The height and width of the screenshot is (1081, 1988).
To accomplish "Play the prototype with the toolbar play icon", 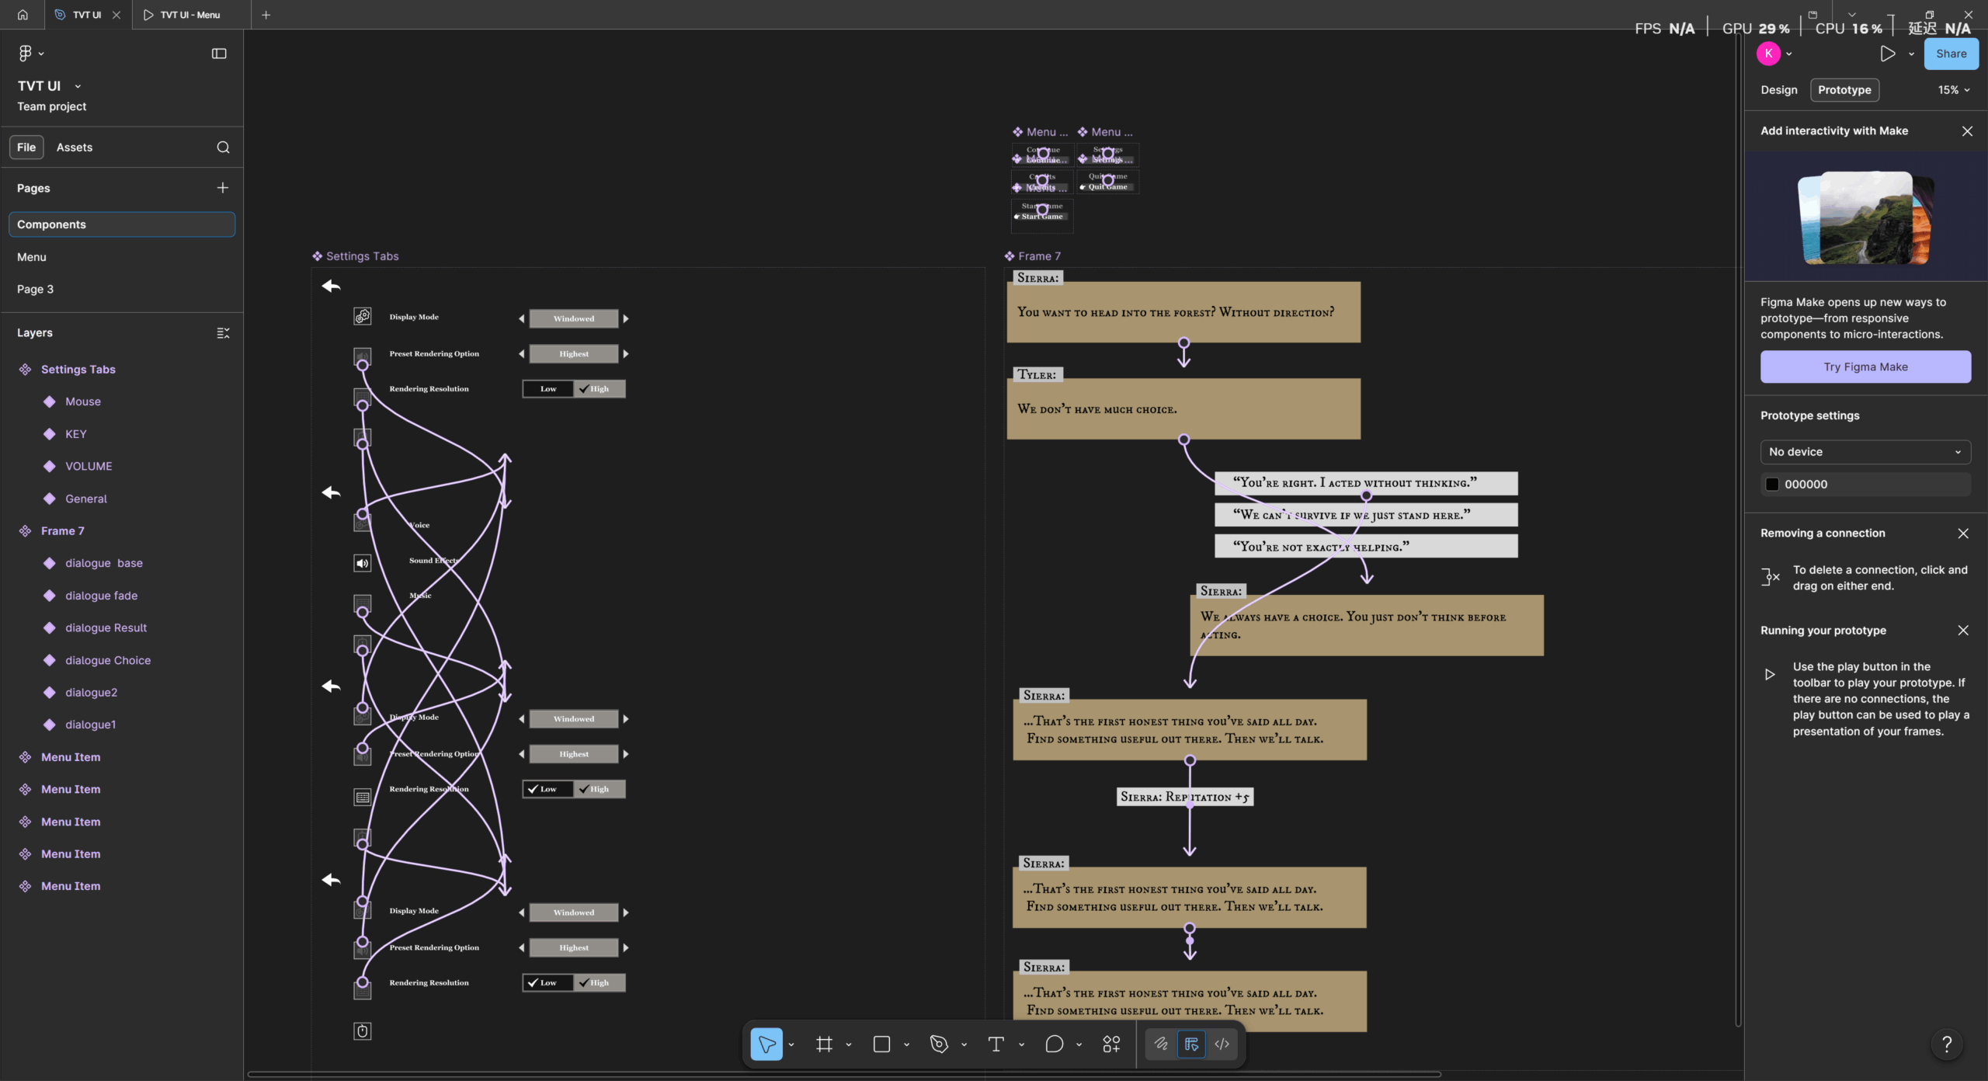I will 1887,54.
